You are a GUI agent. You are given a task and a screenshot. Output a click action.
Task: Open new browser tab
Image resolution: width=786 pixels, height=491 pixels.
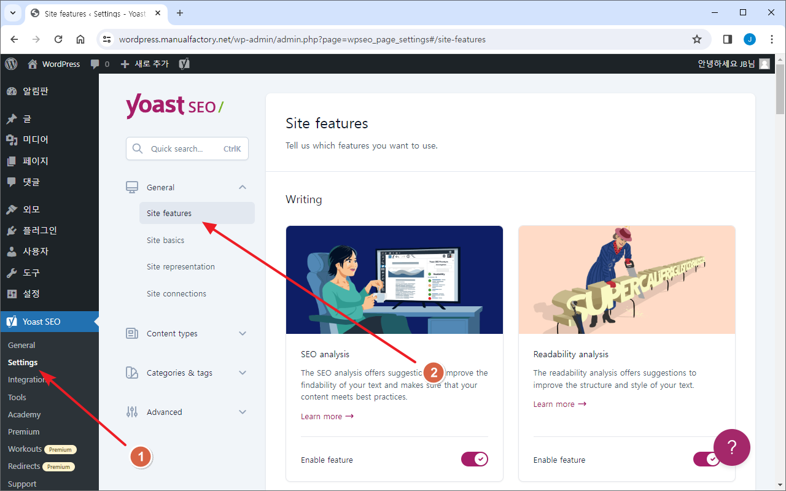coord(180,13)
